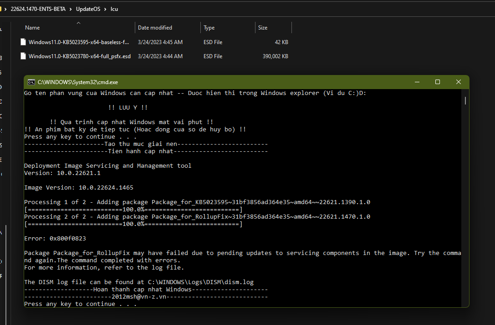Click the dism.log path line
Image resolution: width=495 pixels, height=325 pixels.
(x=139, y=282)
